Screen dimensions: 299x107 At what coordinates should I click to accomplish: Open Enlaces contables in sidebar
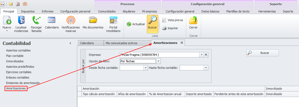(x=18, y=77)
